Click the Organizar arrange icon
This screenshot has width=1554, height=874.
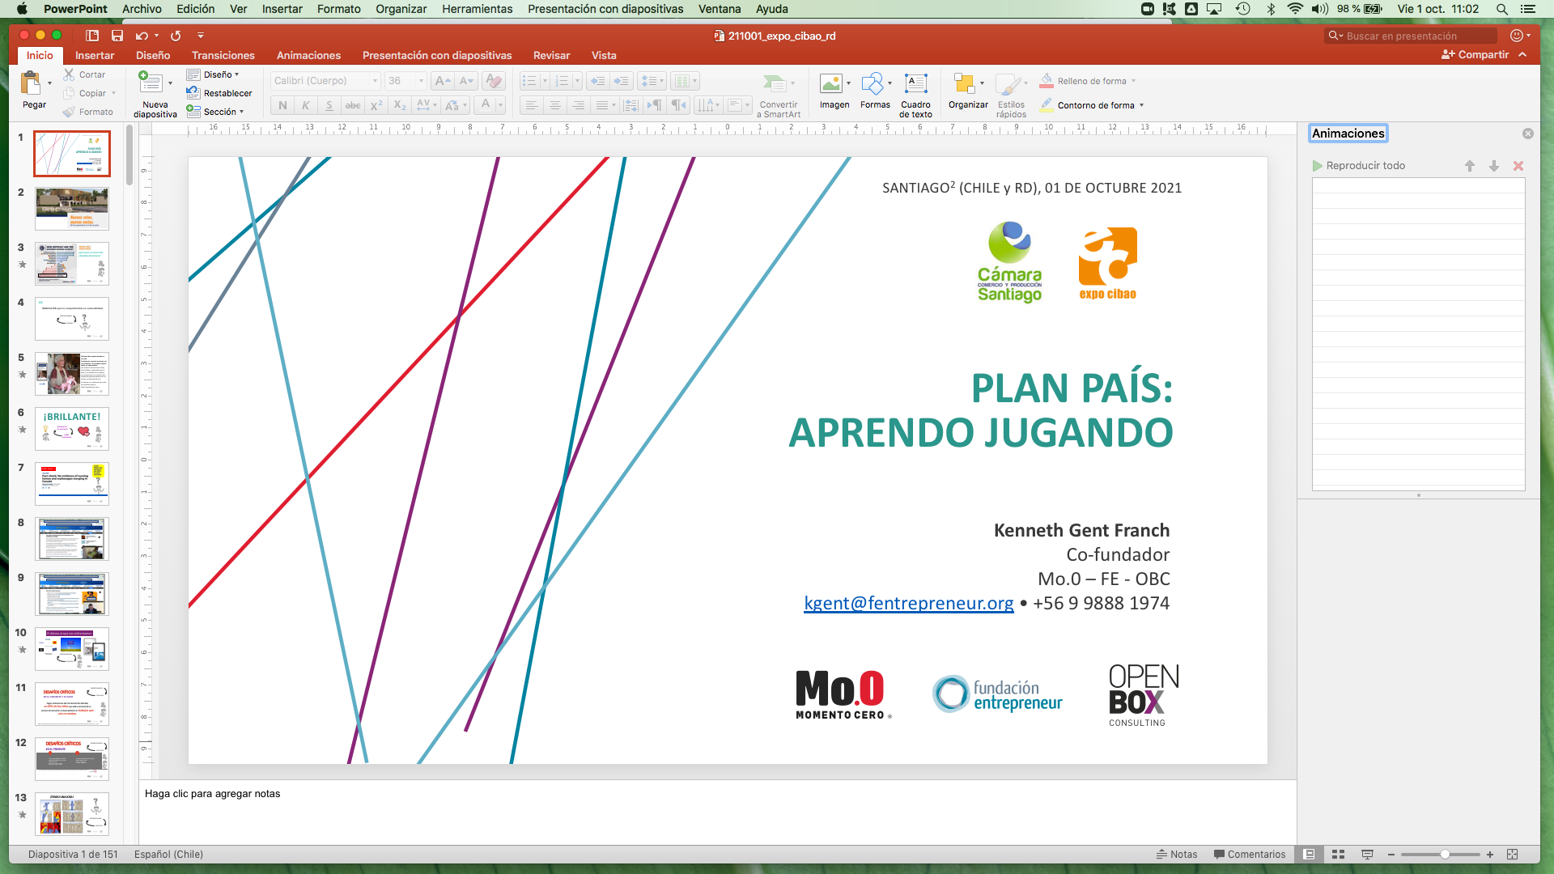[964, 84]
